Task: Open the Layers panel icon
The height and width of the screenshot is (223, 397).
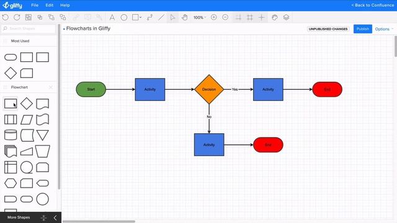Action: click(x=286, y=17)
